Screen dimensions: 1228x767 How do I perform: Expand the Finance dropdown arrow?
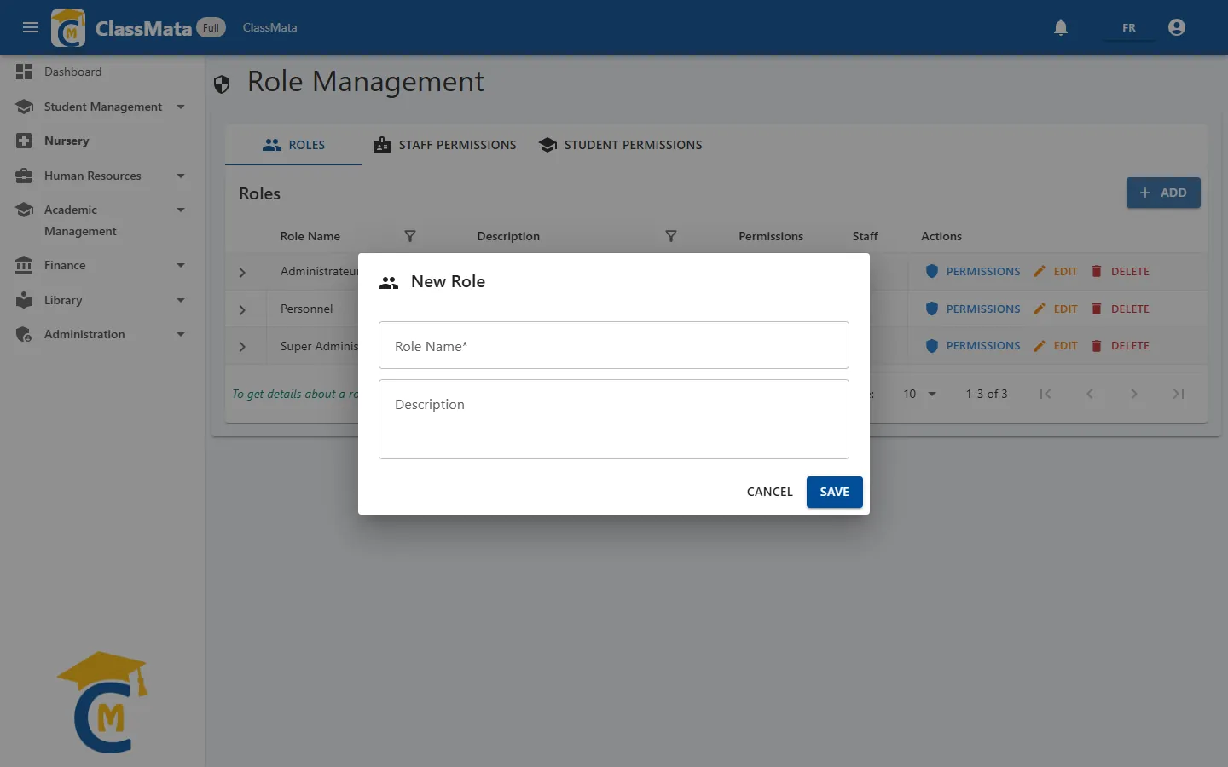(x=181, y=265)
